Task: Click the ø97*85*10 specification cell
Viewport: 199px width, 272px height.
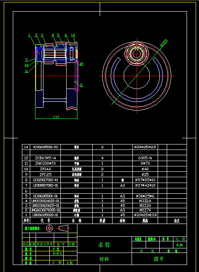Action: (145, 180)
